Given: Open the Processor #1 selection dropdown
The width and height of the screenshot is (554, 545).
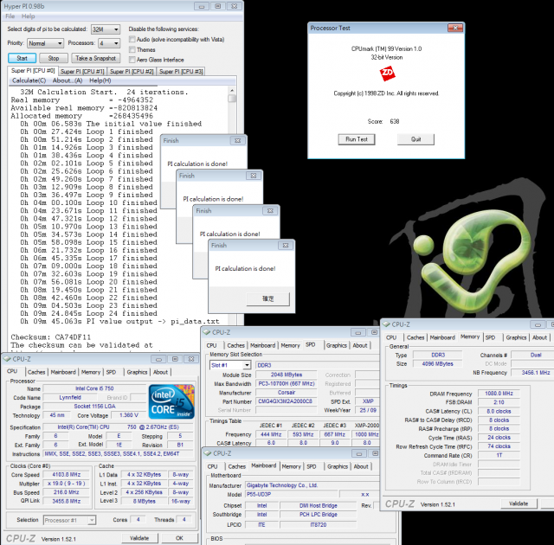Looking at the screenshot, I should click(69, 520).
